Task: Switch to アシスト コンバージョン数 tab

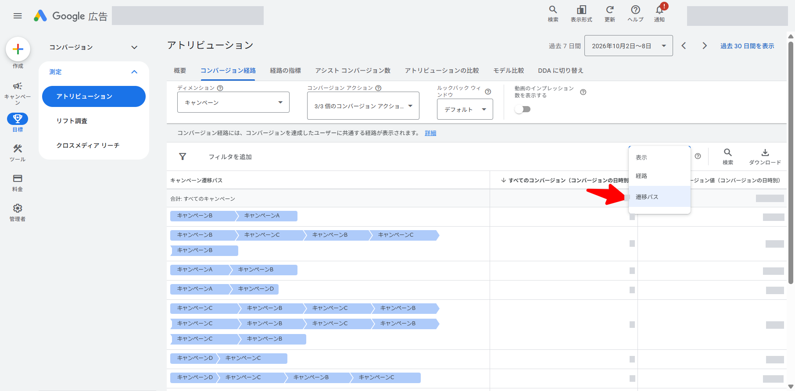Action: point(353,71)
